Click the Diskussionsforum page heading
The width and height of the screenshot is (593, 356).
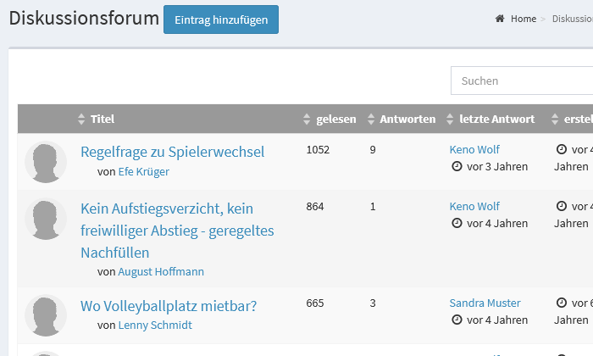coord(84,18)
